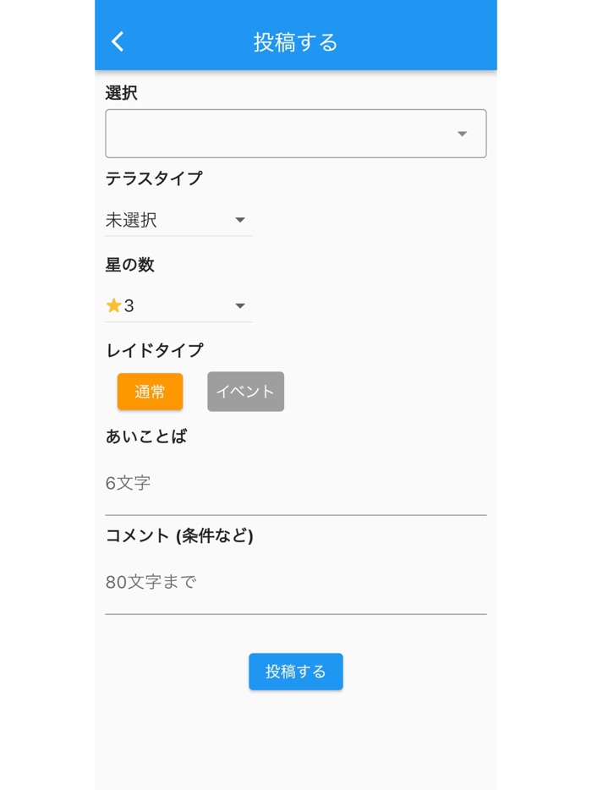Screen dimensions: 592x790
Task: Click the テラスタイプ label
Action: [x=154, y=178]
